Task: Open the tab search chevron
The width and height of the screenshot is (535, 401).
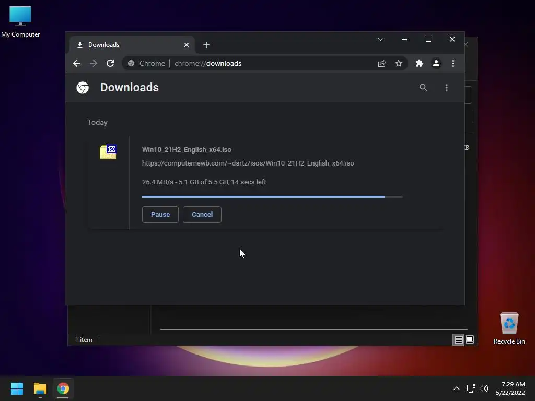Action: coord(380,39)
